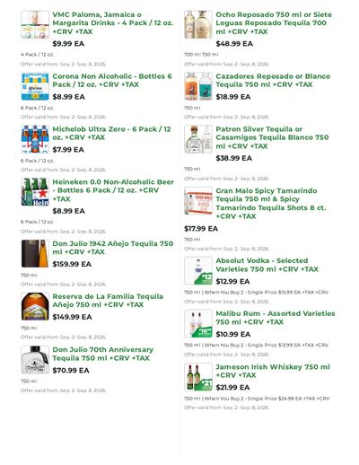The width and height of the screenshot is (359, 465).
Task: View the Don Julio 1942 bottle thumbnail
Action: [x=35, y=254]
